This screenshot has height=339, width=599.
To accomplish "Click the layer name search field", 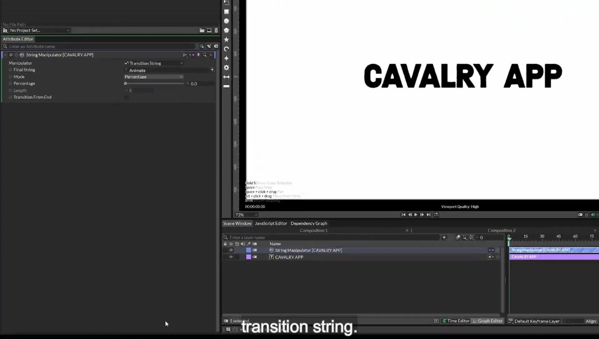I will click(x=334, y=238).
